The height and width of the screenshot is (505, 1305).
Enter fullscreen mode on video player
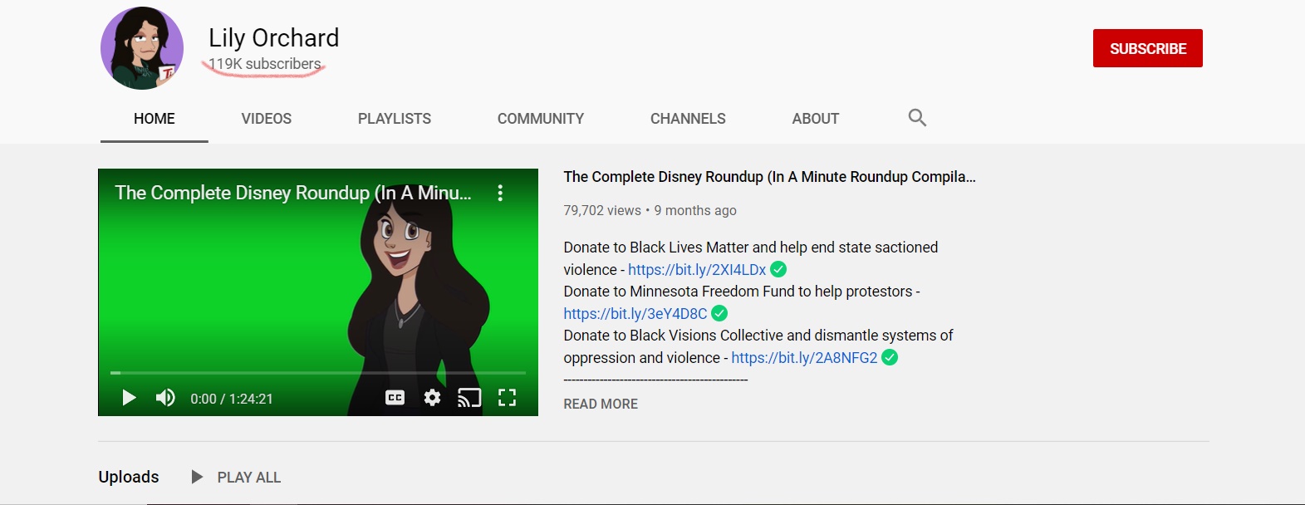coord(507,398)
